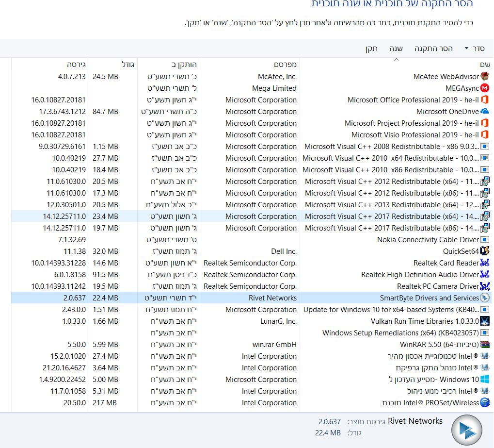This screenshot has width=494, height=448.
Task: Click the Intel rapid storage technology icon
Action: [485, 356]
